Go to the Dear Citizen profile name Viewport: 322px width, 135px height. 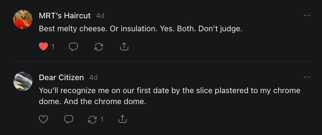pos(61,77)
